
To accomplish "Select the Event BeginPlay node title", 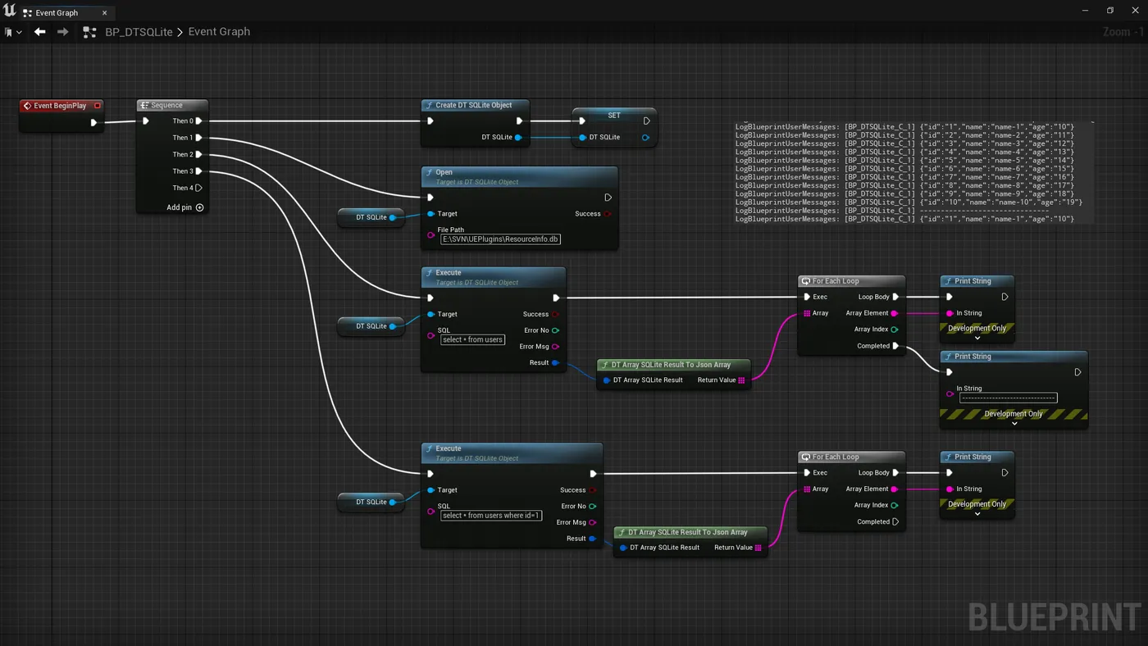I will click(60, 106).
